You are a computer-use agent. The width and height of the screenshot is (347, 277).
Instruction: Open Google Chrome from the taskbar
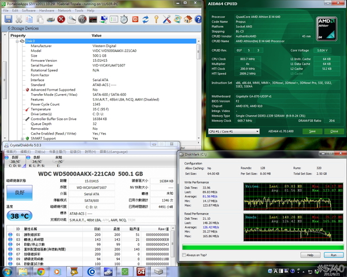point(41,271)
